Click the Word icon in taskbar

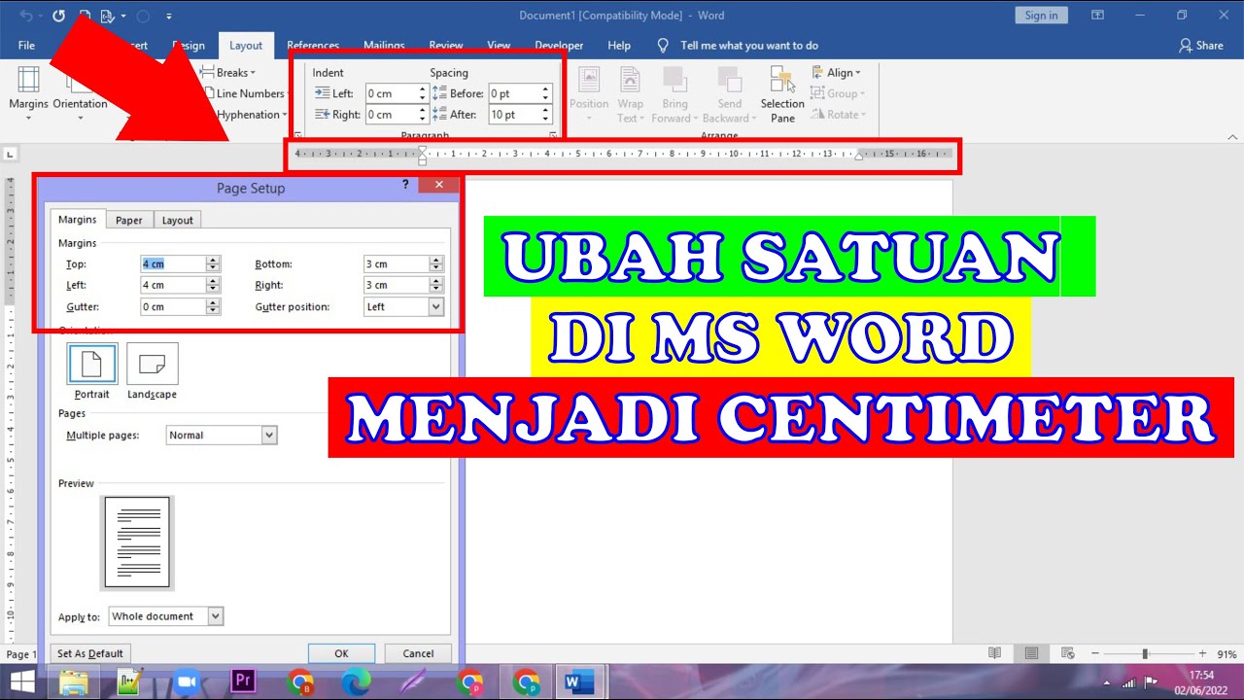tap(579, 682)
